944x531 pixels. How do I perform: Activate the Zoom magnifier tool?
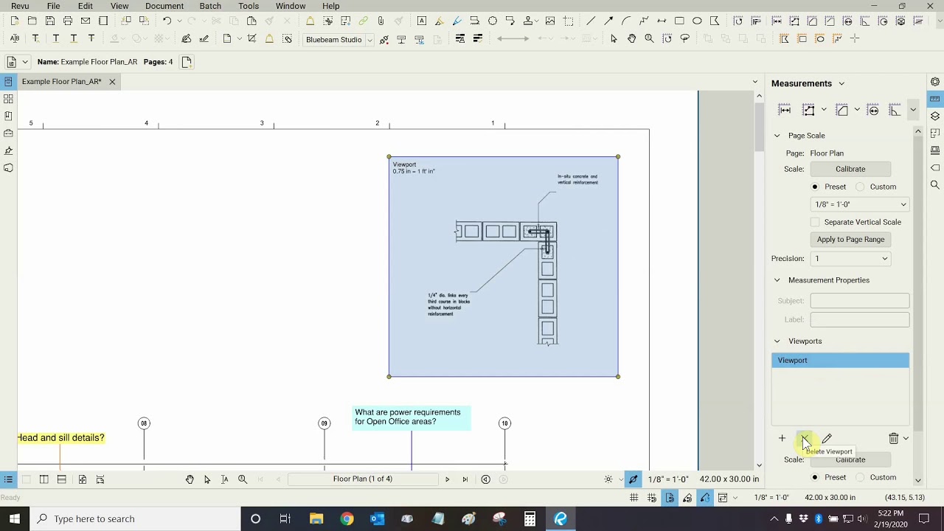pyautogui.click(x=649, y=38)
